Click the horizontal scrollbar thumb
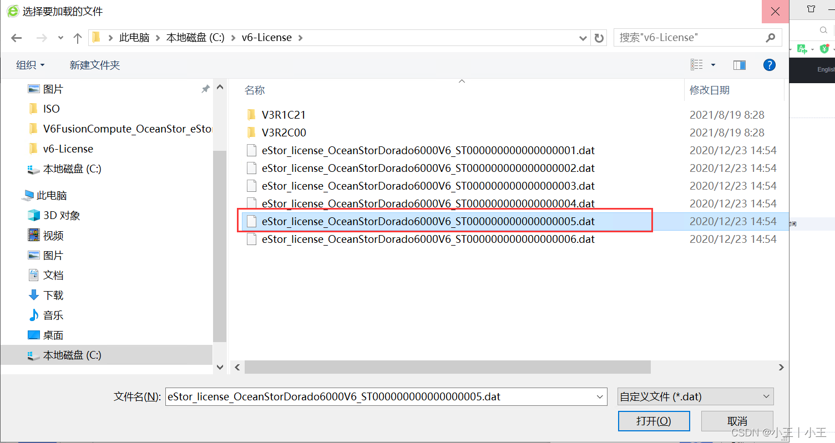Viewport: 835px width, 443px height. (x=447, y=367)
